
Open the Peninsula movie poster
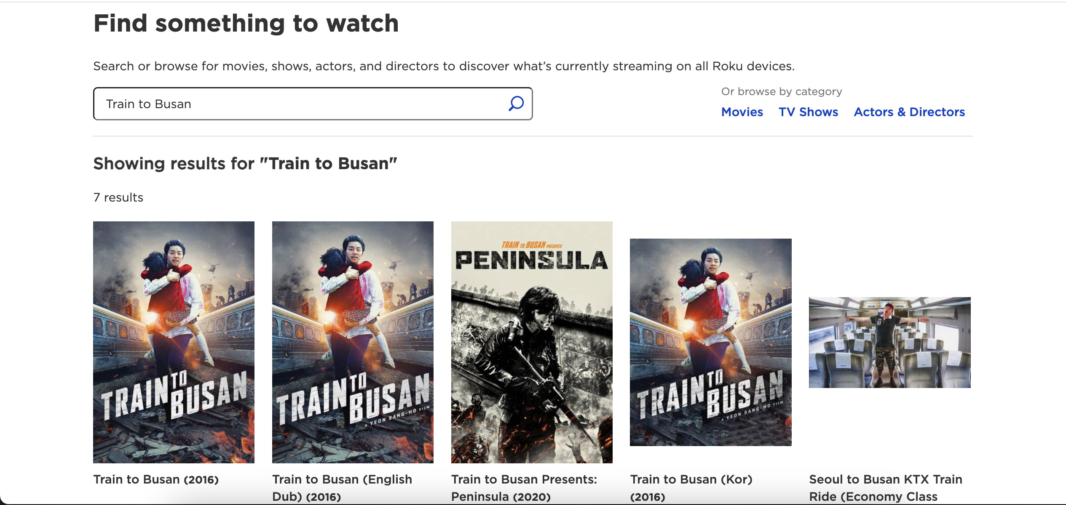[x=532, y=342]
